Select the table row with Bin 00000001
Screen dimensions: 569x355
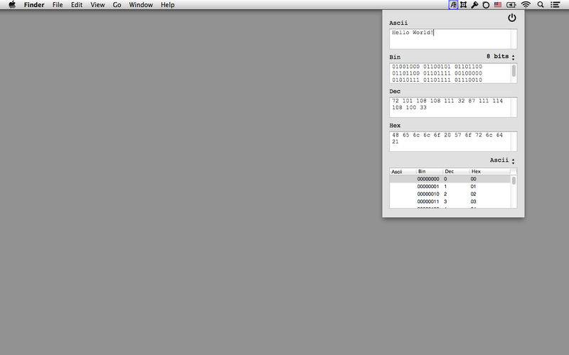450,187
